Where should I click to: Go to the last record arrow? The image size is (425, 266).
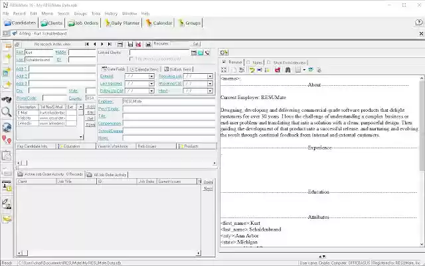[110, 44]
